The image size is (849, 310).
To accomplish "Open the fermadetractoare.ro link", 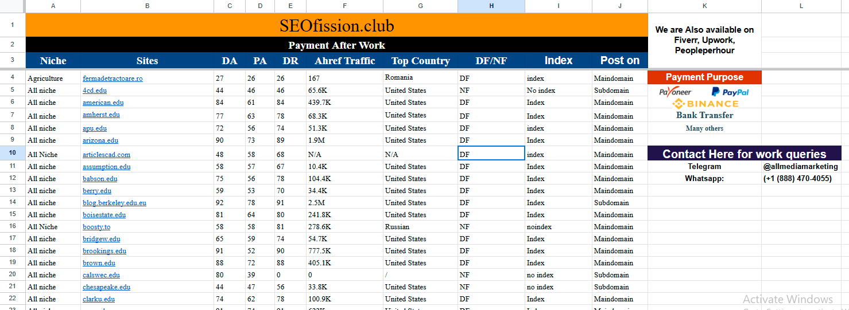I will tap(113, 79).
